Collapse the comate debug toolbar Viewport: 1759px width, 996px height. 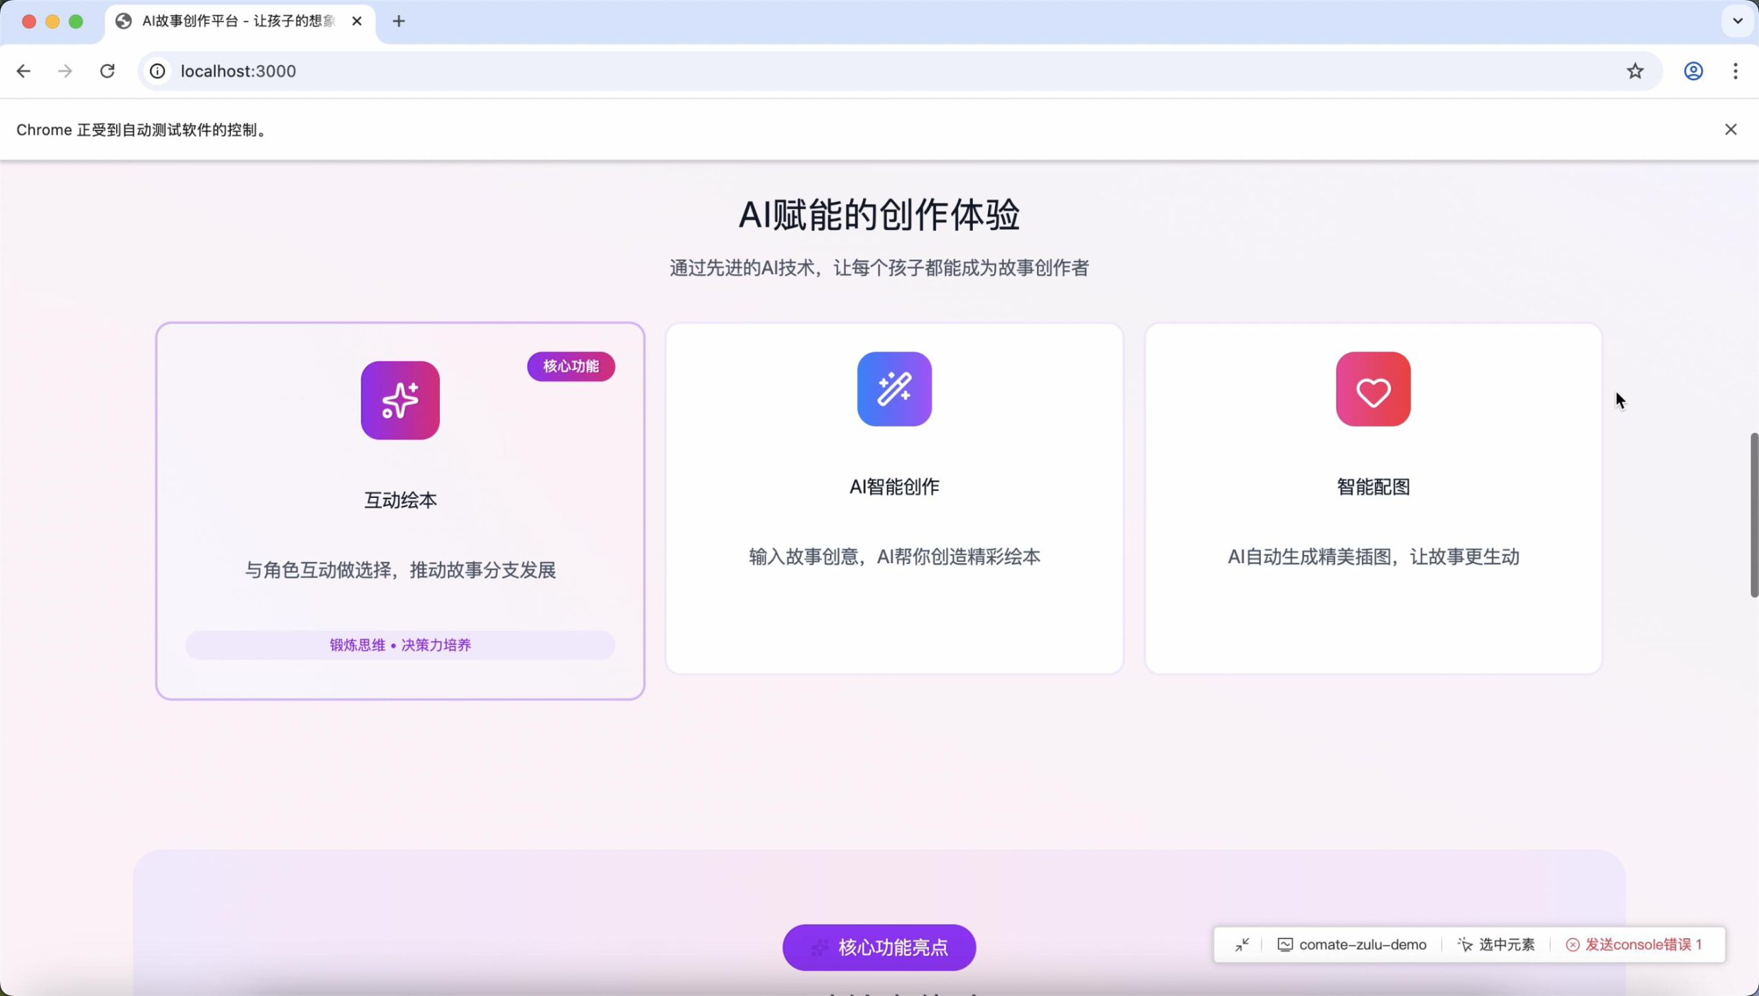click(x=1241, y=944)
